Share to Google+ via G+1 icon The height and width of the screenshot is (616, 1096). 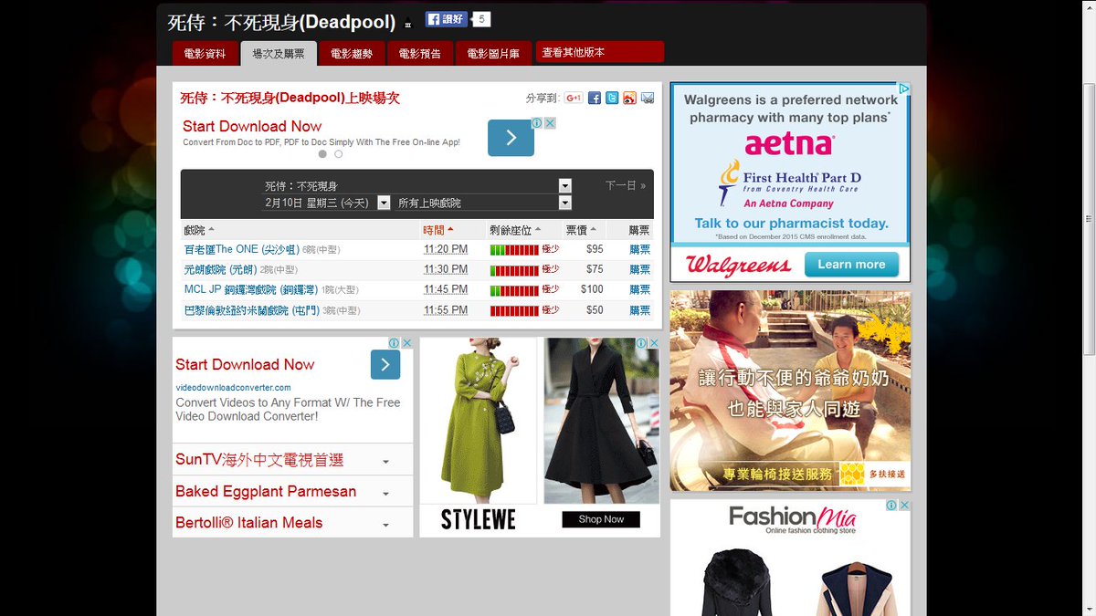click(x=574, y=99)
